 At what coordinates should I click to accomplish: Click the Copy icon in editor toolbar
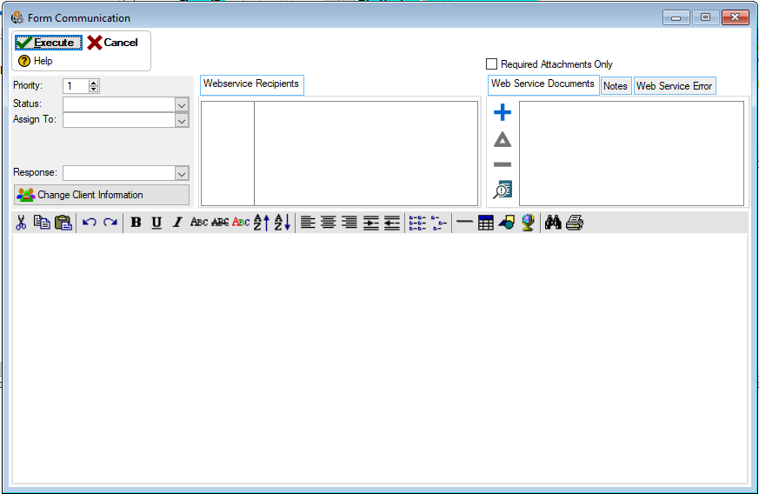click(x=42, y=223)
